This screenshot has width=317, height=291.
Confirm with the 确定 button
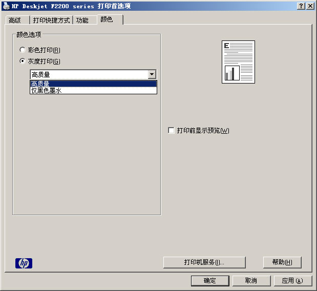click(x=210, y=281)
